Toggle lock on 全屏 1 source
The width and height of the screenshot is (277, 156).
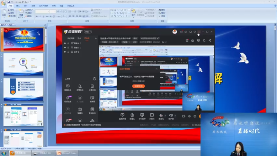(x=68, y=52)
